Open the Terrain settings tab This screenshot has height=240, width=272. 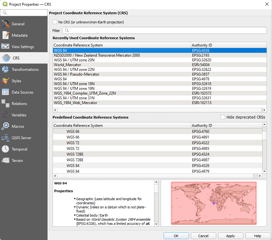(17, 161)
